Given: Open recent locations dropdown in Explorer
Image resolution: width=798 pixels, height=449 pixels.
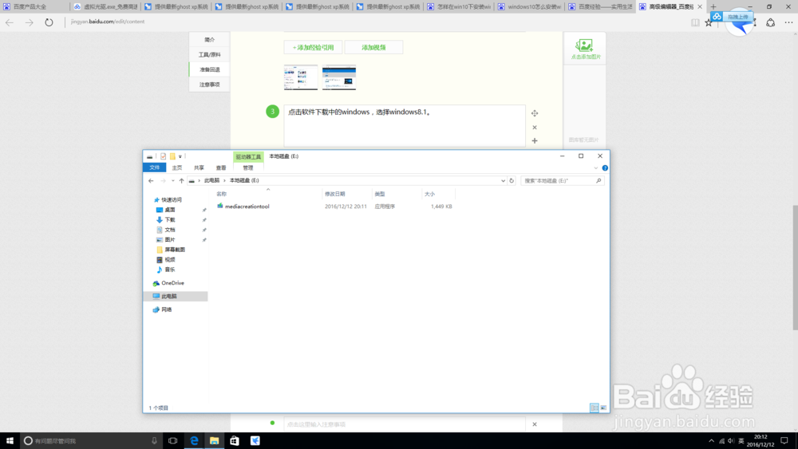Looking at the screenshot, I should point(173,180).
